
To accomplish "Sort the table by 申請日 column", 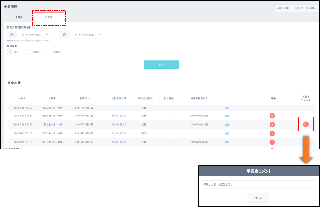I will coord(84,99).
